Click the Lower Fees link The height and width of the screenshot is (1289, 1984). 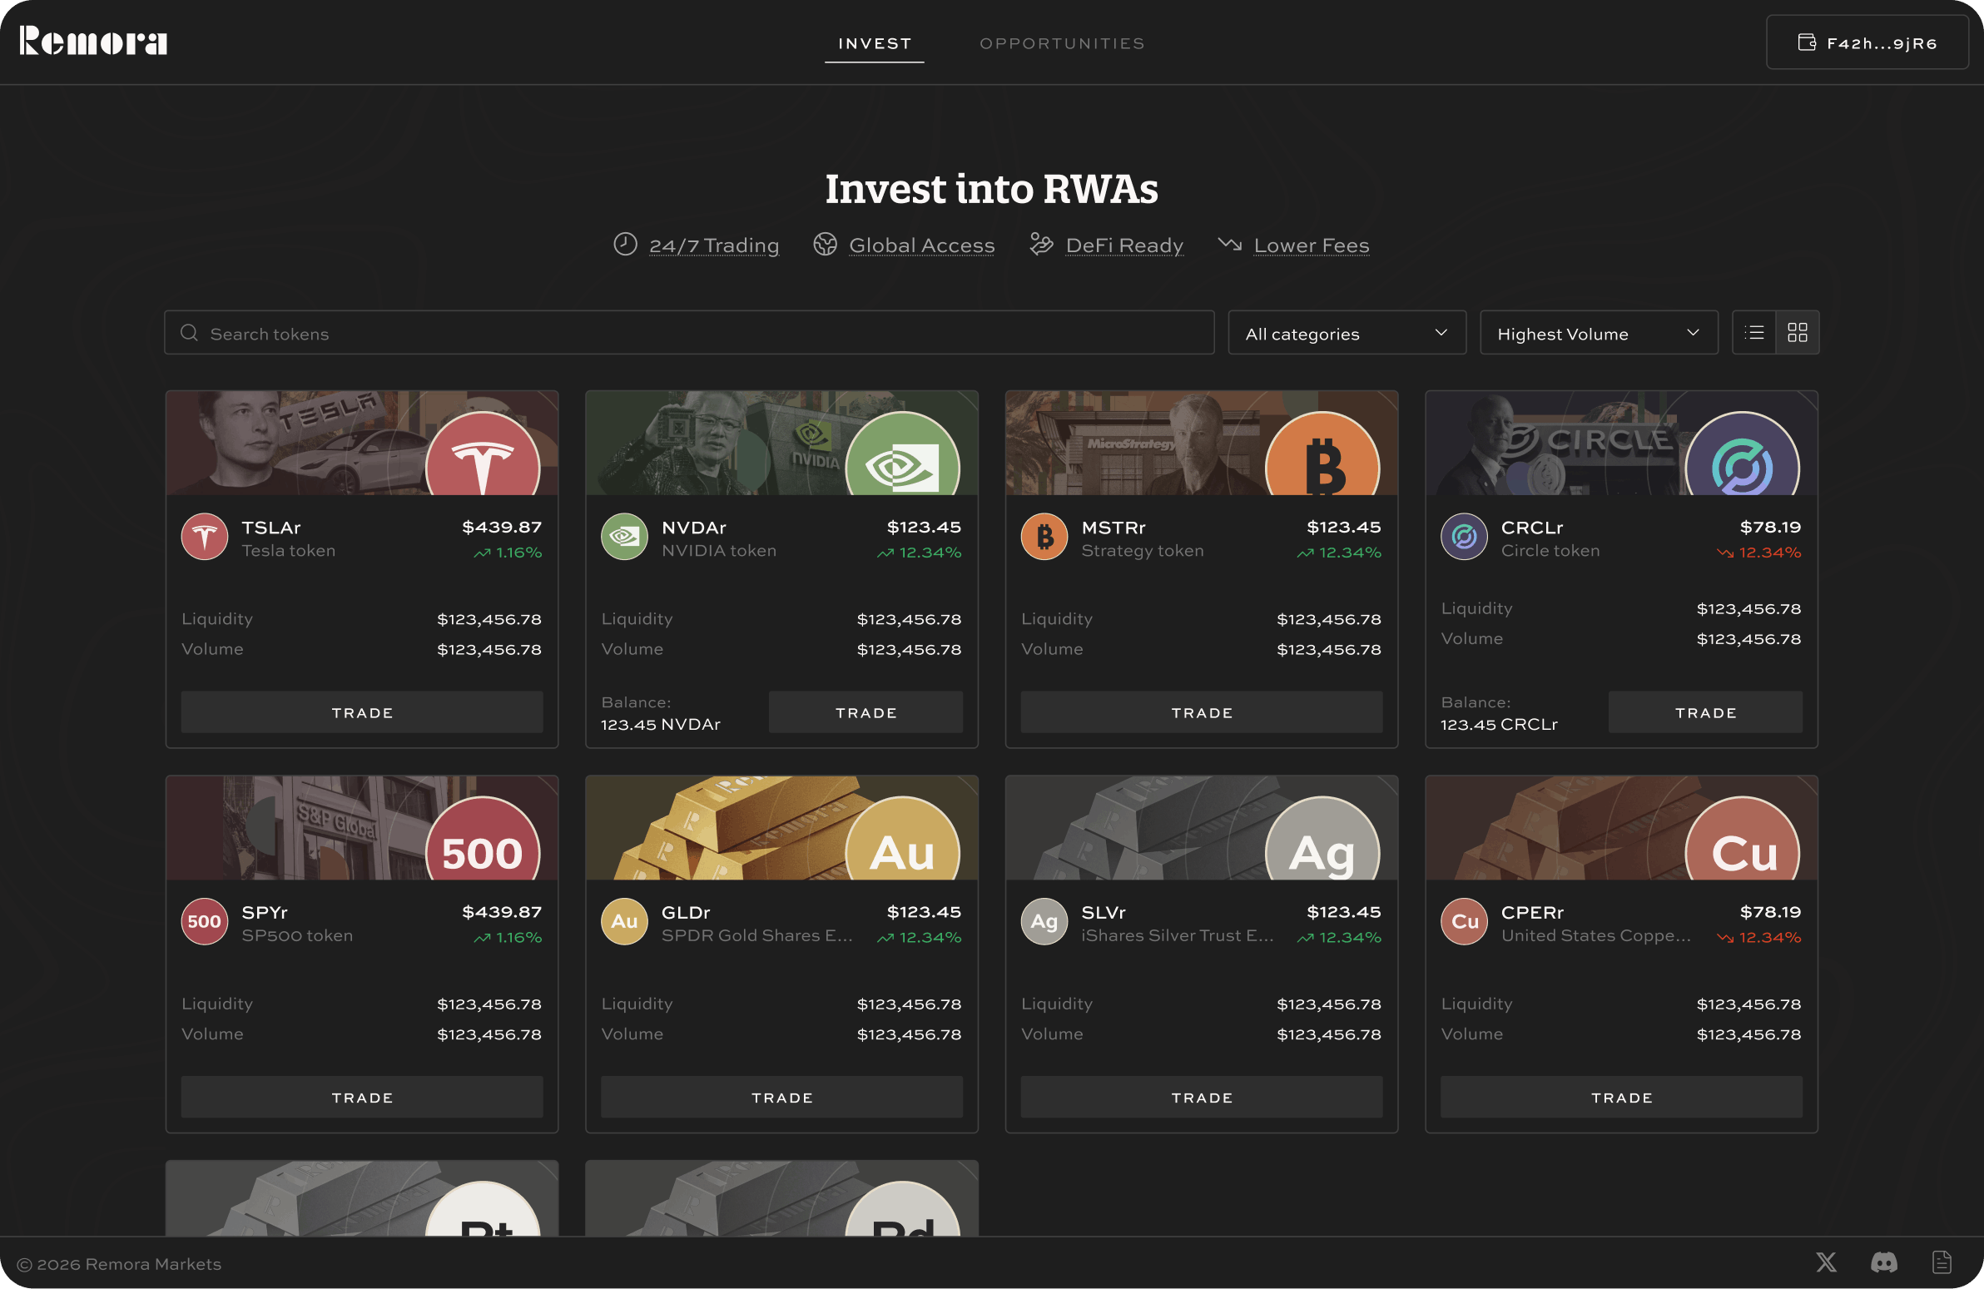click(x=1312, y=245)
